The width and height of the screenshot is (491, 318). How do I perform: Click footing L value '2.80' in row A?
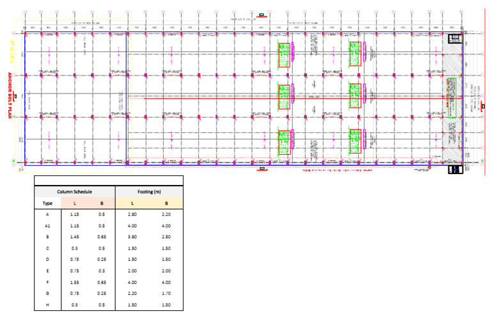pyautogui.click(x=132, y=214)
